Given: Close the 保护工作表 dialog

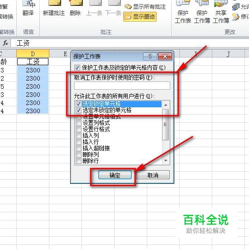Looking at the screenshot, I should click(x=165, y=57).
